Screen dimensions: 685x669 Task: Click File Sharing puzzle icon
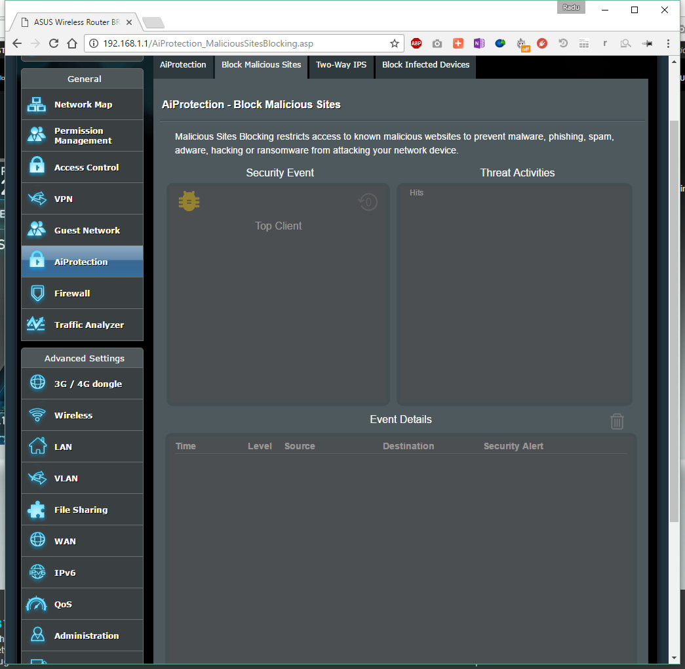(36, 510)
